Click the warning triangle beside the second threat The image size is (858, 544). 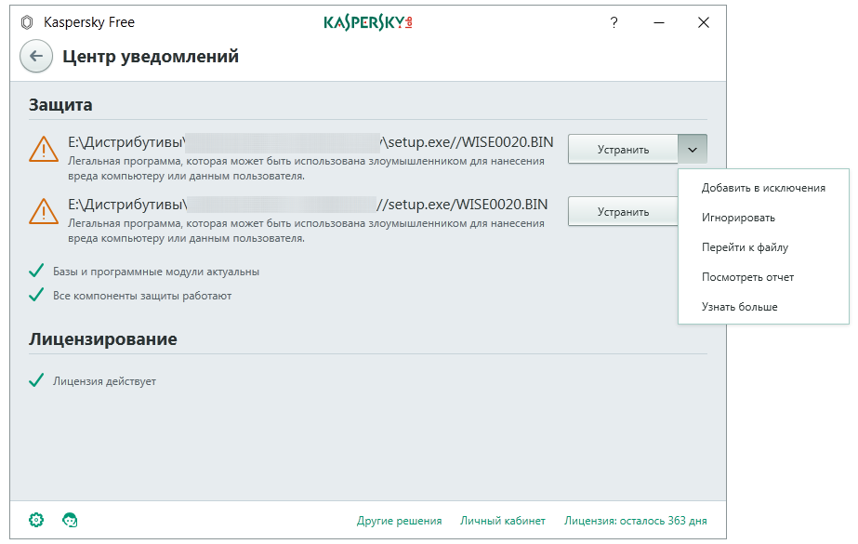(43, 210)
